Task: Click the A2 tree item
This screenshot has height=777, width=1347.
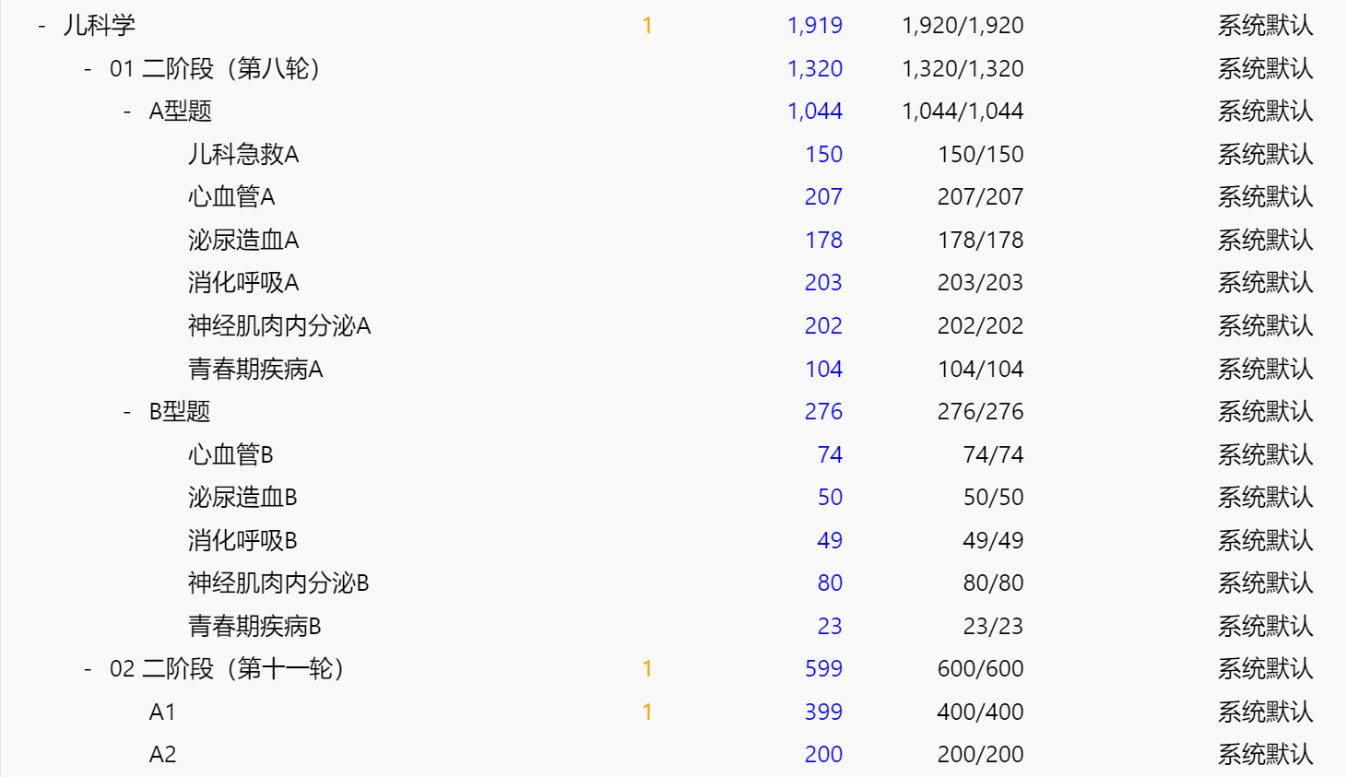Action: click(x=162, y=755)
